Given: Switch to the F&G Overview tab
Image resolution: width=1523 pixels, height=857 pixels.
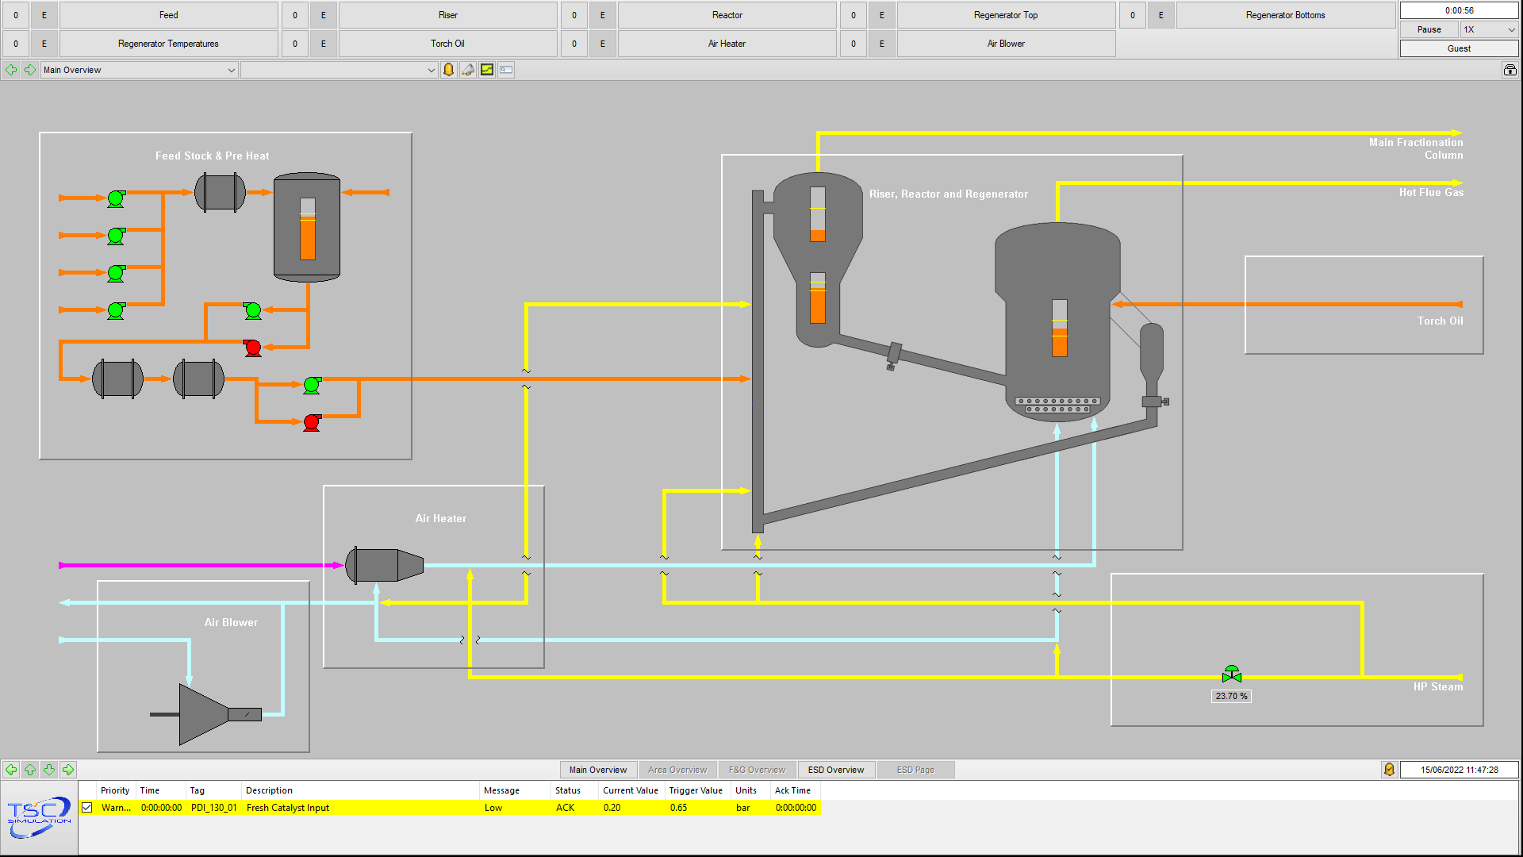Looking at the screenshot, I should point(756,771).
